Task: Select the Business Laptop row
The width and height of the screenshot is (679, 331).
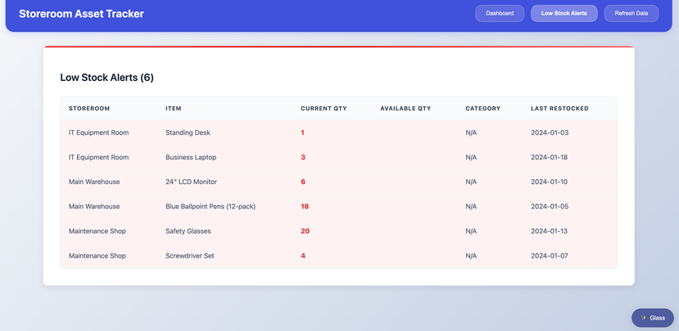Action: [x=191, y=157]
